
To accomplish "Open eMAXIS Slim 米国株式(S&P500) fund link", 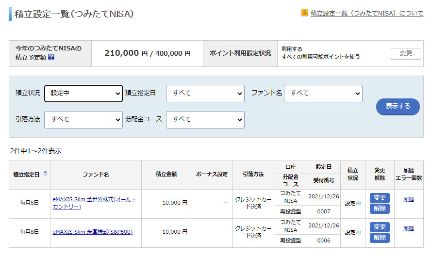I will (92, 232).
